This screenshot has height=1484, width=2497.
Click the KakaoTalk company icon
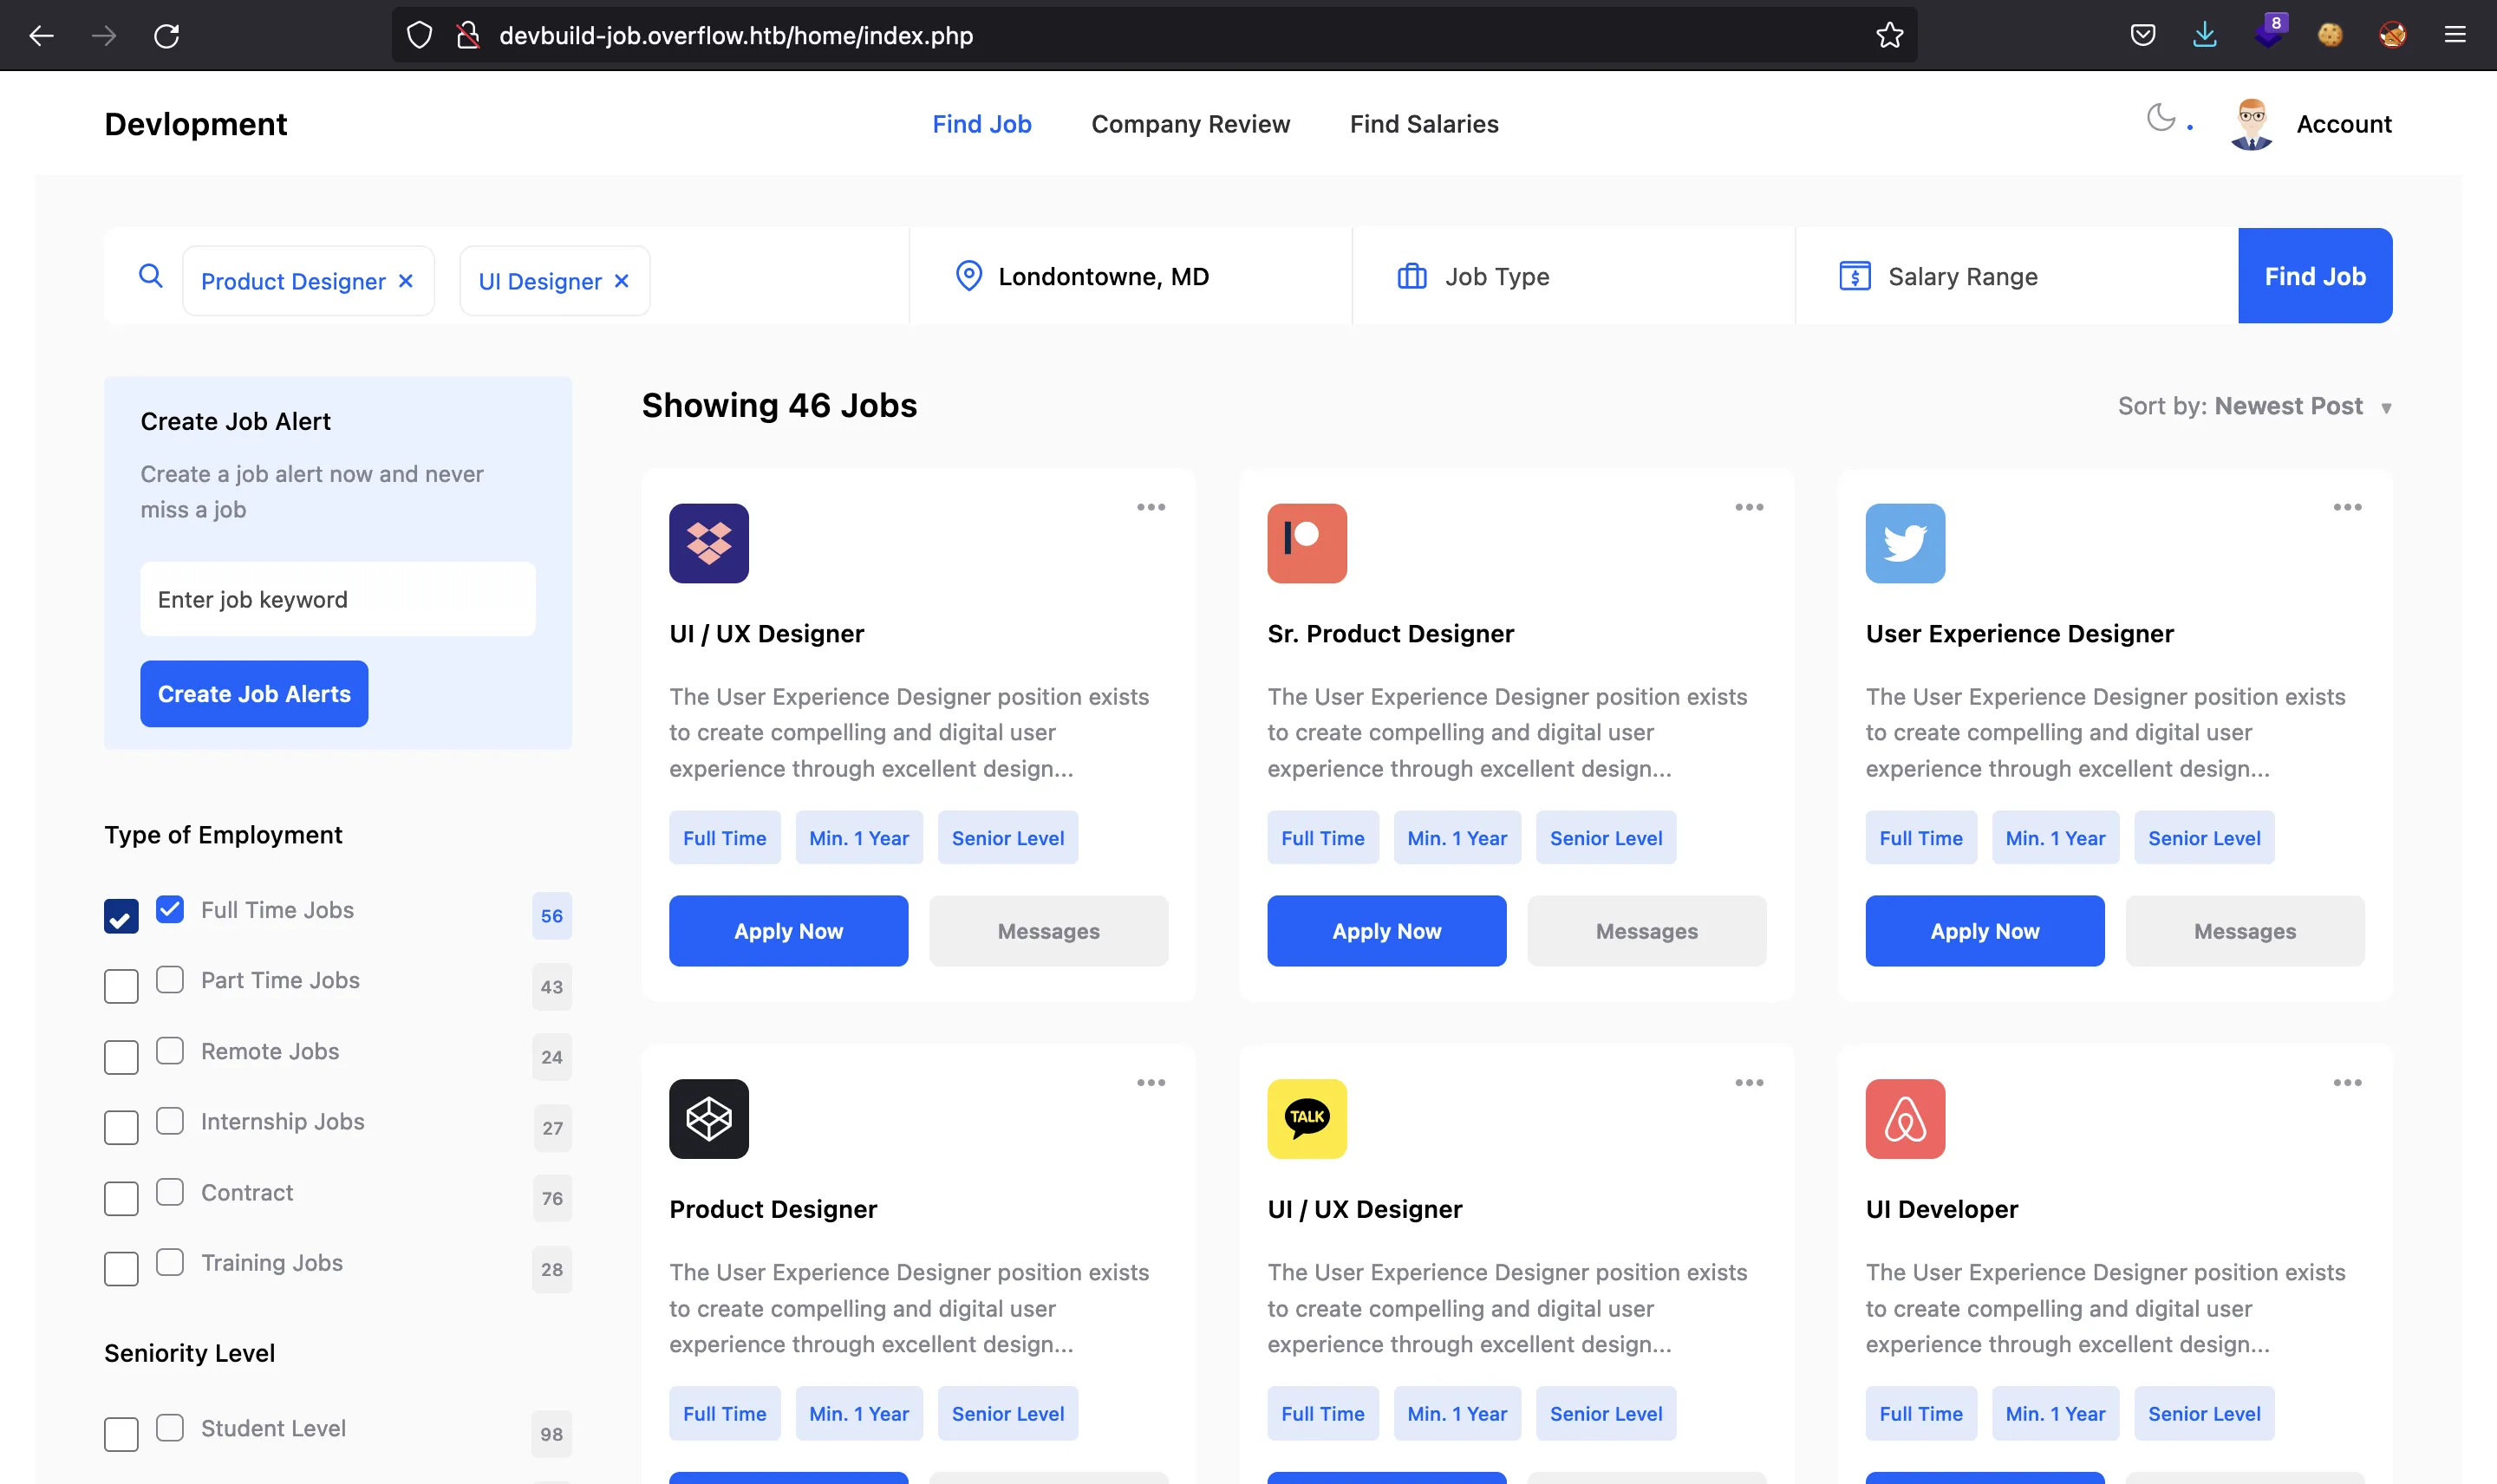tap(1307, 1118)
